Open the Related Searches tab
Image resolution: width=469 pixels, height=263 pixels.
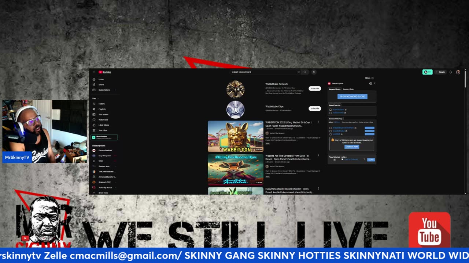pyautogui.click(x=335, y=105)
